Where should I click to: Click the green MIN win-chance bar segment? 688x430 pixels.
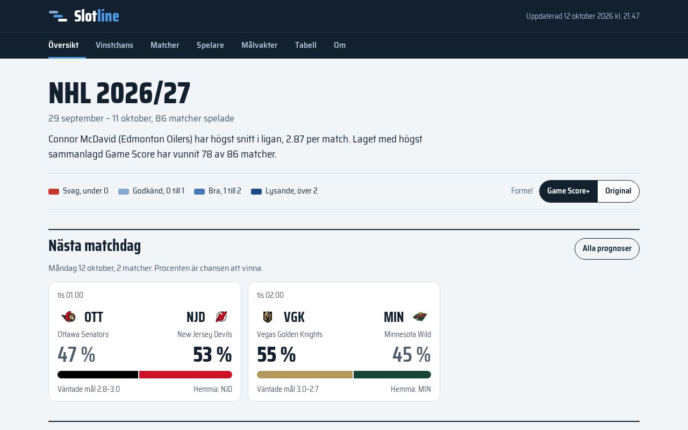[392, 375]
